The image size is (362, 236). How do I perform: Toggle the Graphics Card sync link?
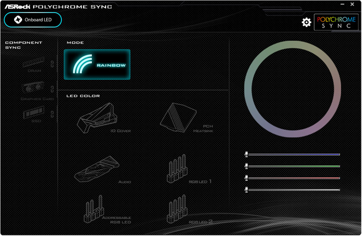[52, 89]
